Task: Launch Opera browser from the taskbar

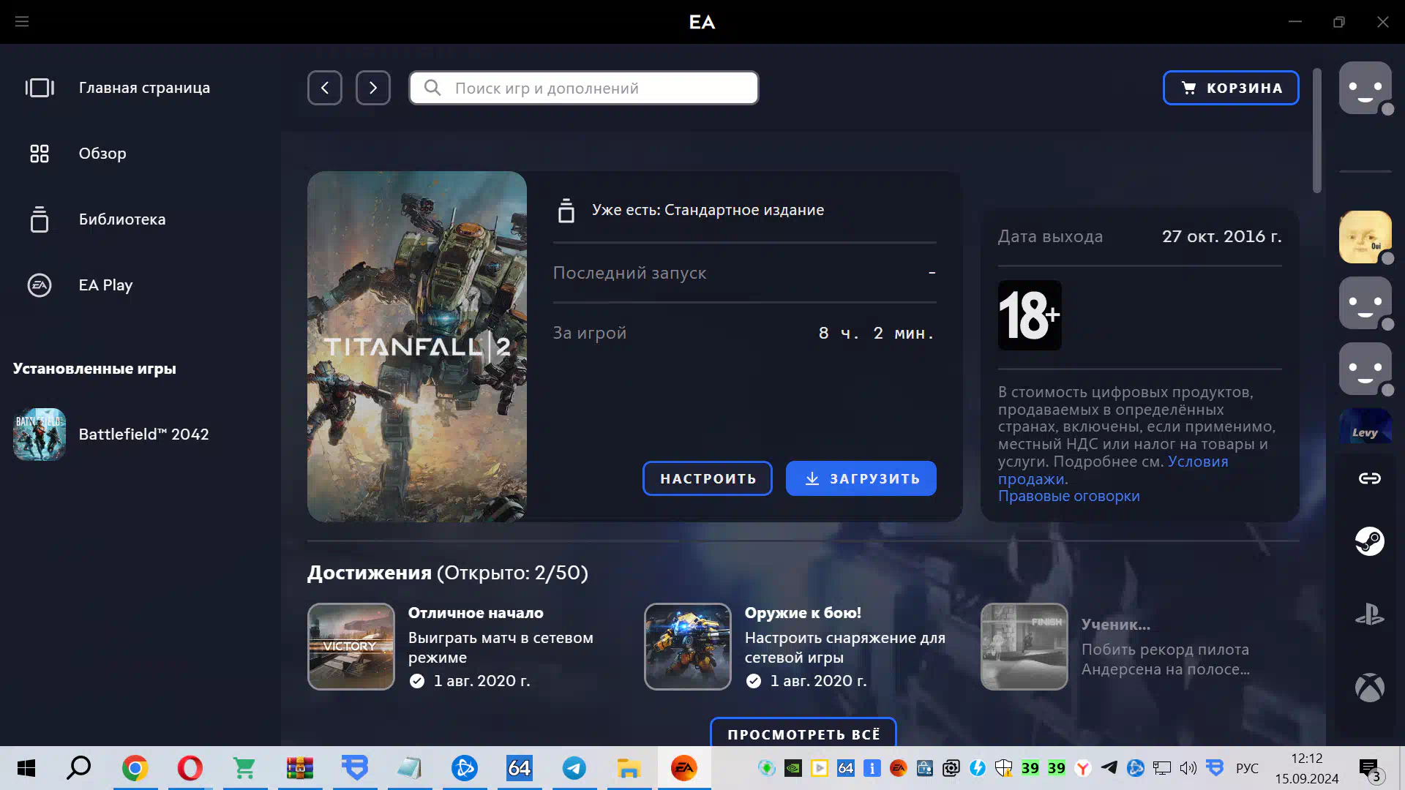Action: [190, 768]
